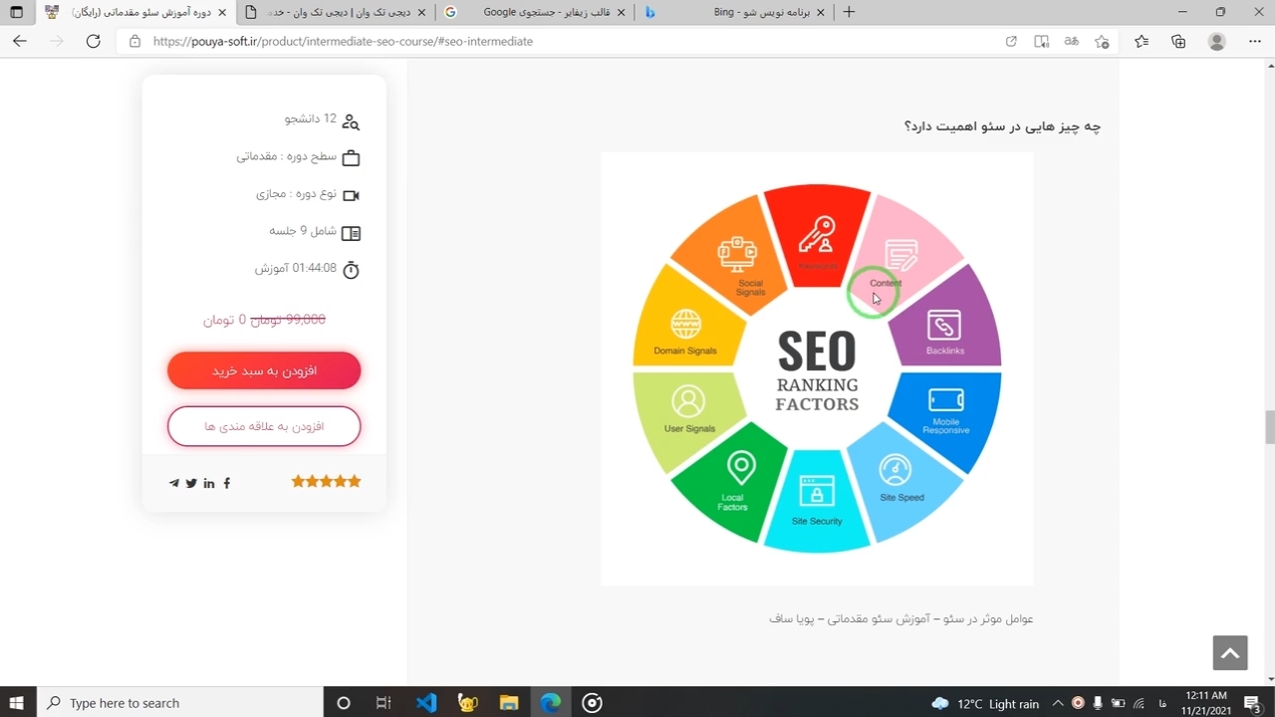Click the scroll to top arrow button
This screenshot has height=717, width=1275.
point(1230,653)
